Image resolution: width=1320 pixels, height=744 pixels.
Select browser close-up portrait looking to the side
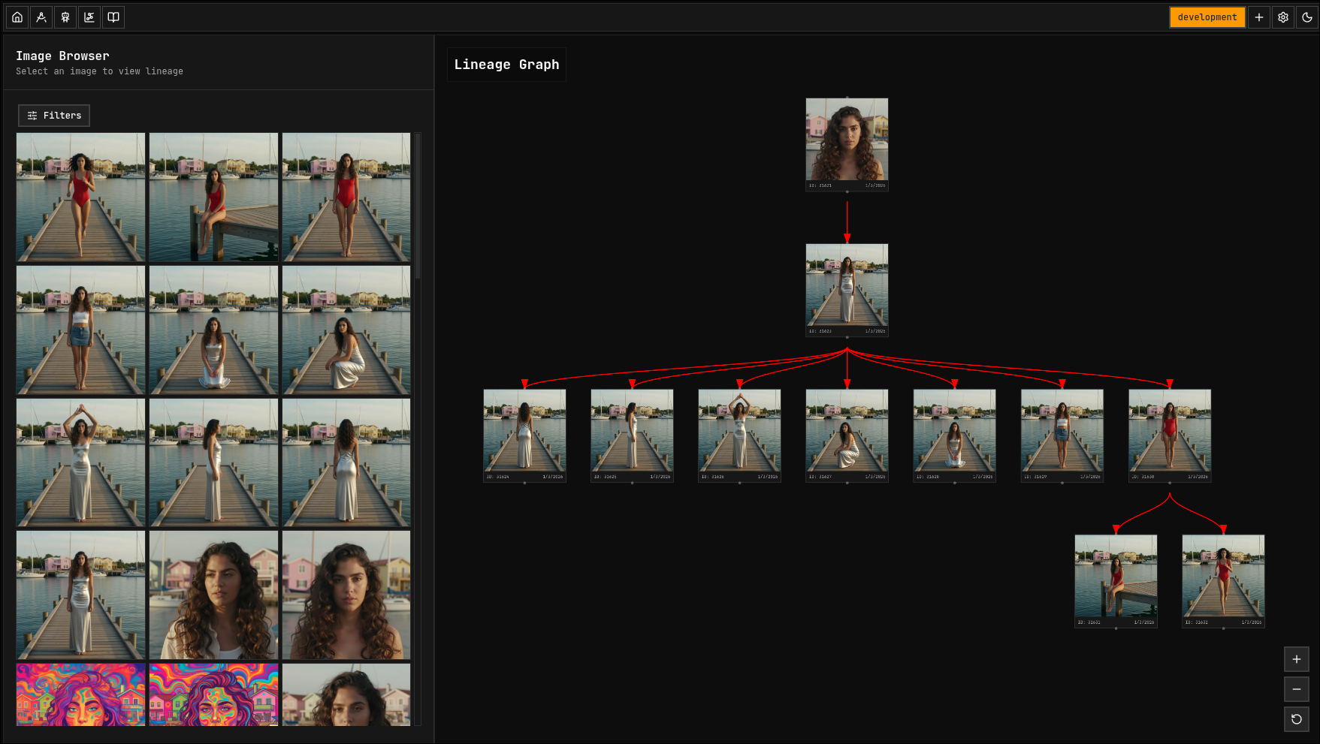pos(213,595)
